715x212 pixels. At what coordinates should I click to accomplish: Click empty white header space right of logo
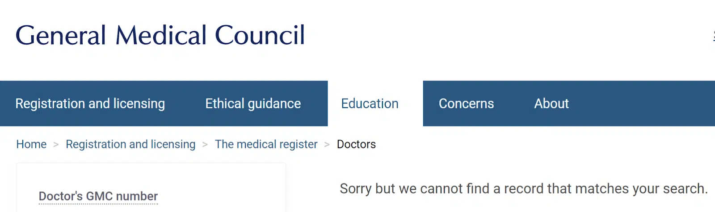click(492, 36)
